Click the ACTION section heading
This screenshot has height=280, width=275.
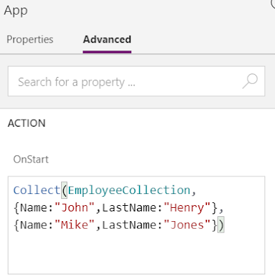click(x=27, y=123)
